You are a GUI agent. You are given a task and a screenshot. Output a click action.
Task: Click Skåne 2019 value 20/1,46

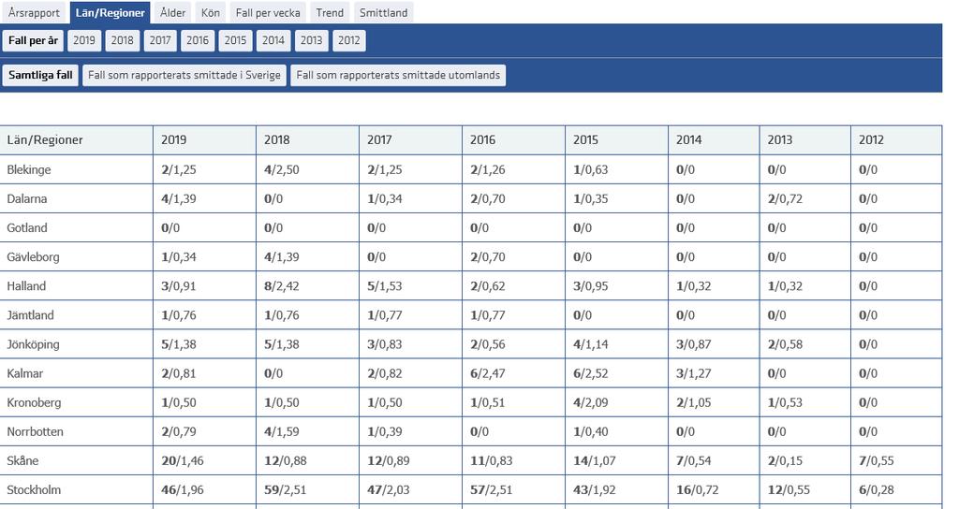point(183,460)
